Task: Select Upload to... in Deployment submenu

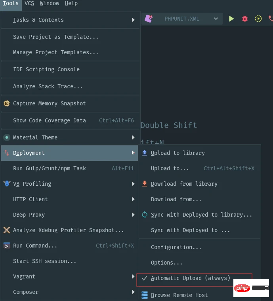Action: click(x=200, y=168)
